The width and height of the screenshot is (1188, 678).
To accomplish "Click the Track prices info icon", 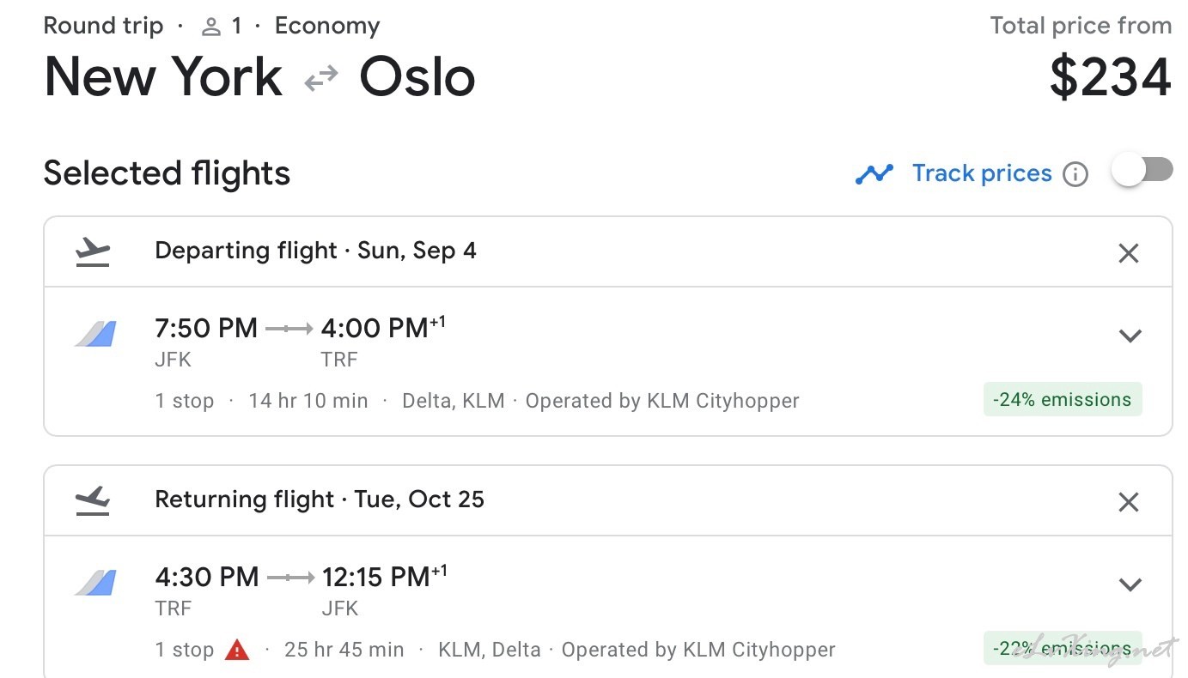I will (1075, 174).
